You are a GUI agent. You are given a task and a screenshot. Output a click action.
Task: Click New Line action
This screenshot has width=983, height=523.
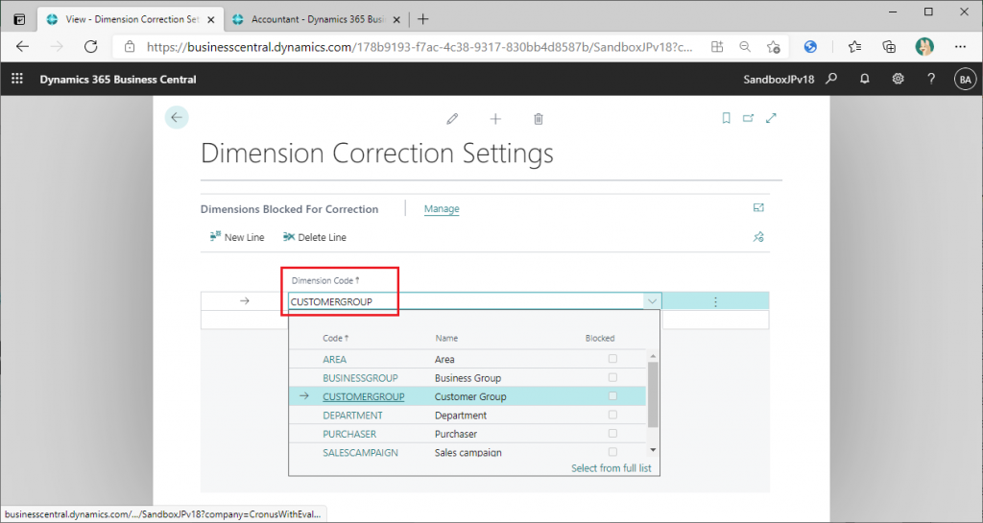click(x=237, y=237)
